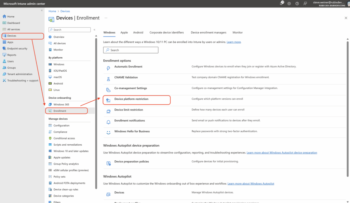Open Device platform restriction option
Viewport: 350px width, 203px height.
click(x=137, y=100)
